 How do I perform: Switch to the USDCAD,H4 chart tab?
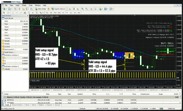click(165, 90)
